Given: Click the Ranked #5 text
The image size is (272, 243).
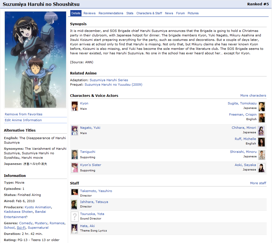Looking at the screenshot, I should point(258,4).
